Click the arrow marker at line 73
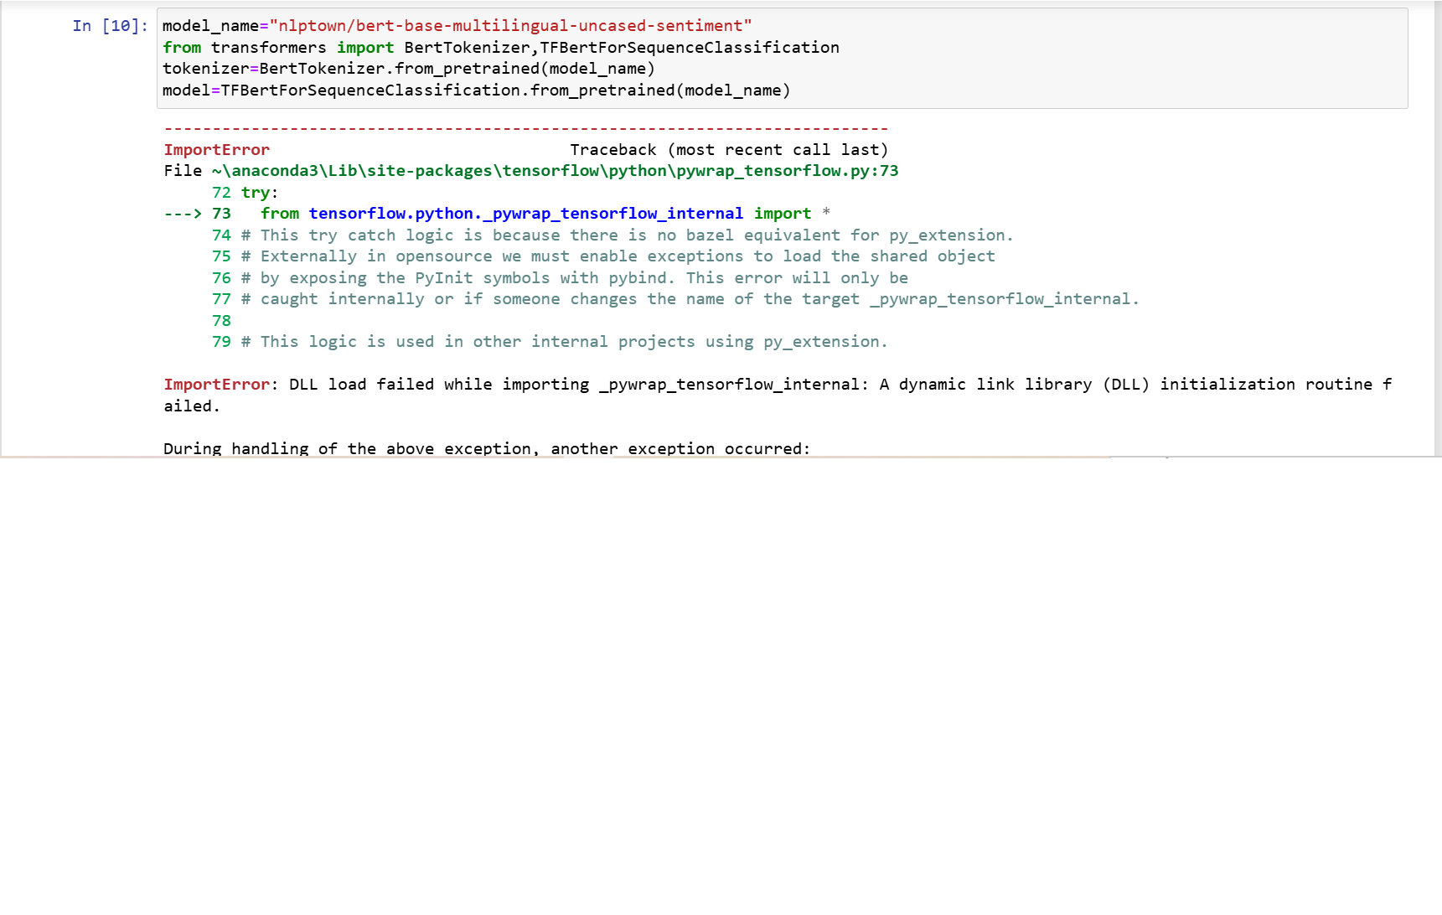 coord(182,214)
